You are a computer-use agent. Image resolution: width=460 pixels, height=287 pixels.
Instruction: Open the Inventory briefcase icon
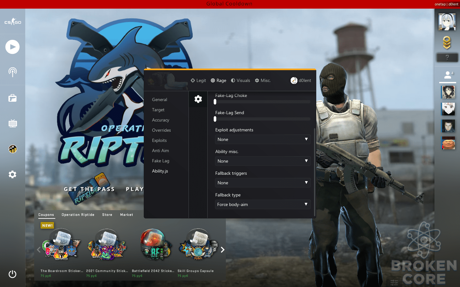pos(12,98)
